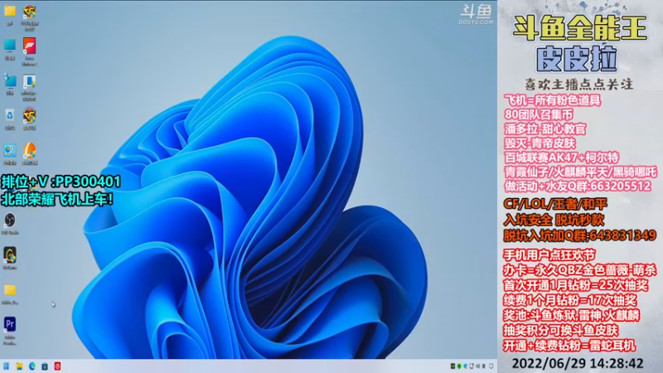Open the folder above the Premiere Pro shortcut
663x373 pixels.
click(x=10, y=289)
